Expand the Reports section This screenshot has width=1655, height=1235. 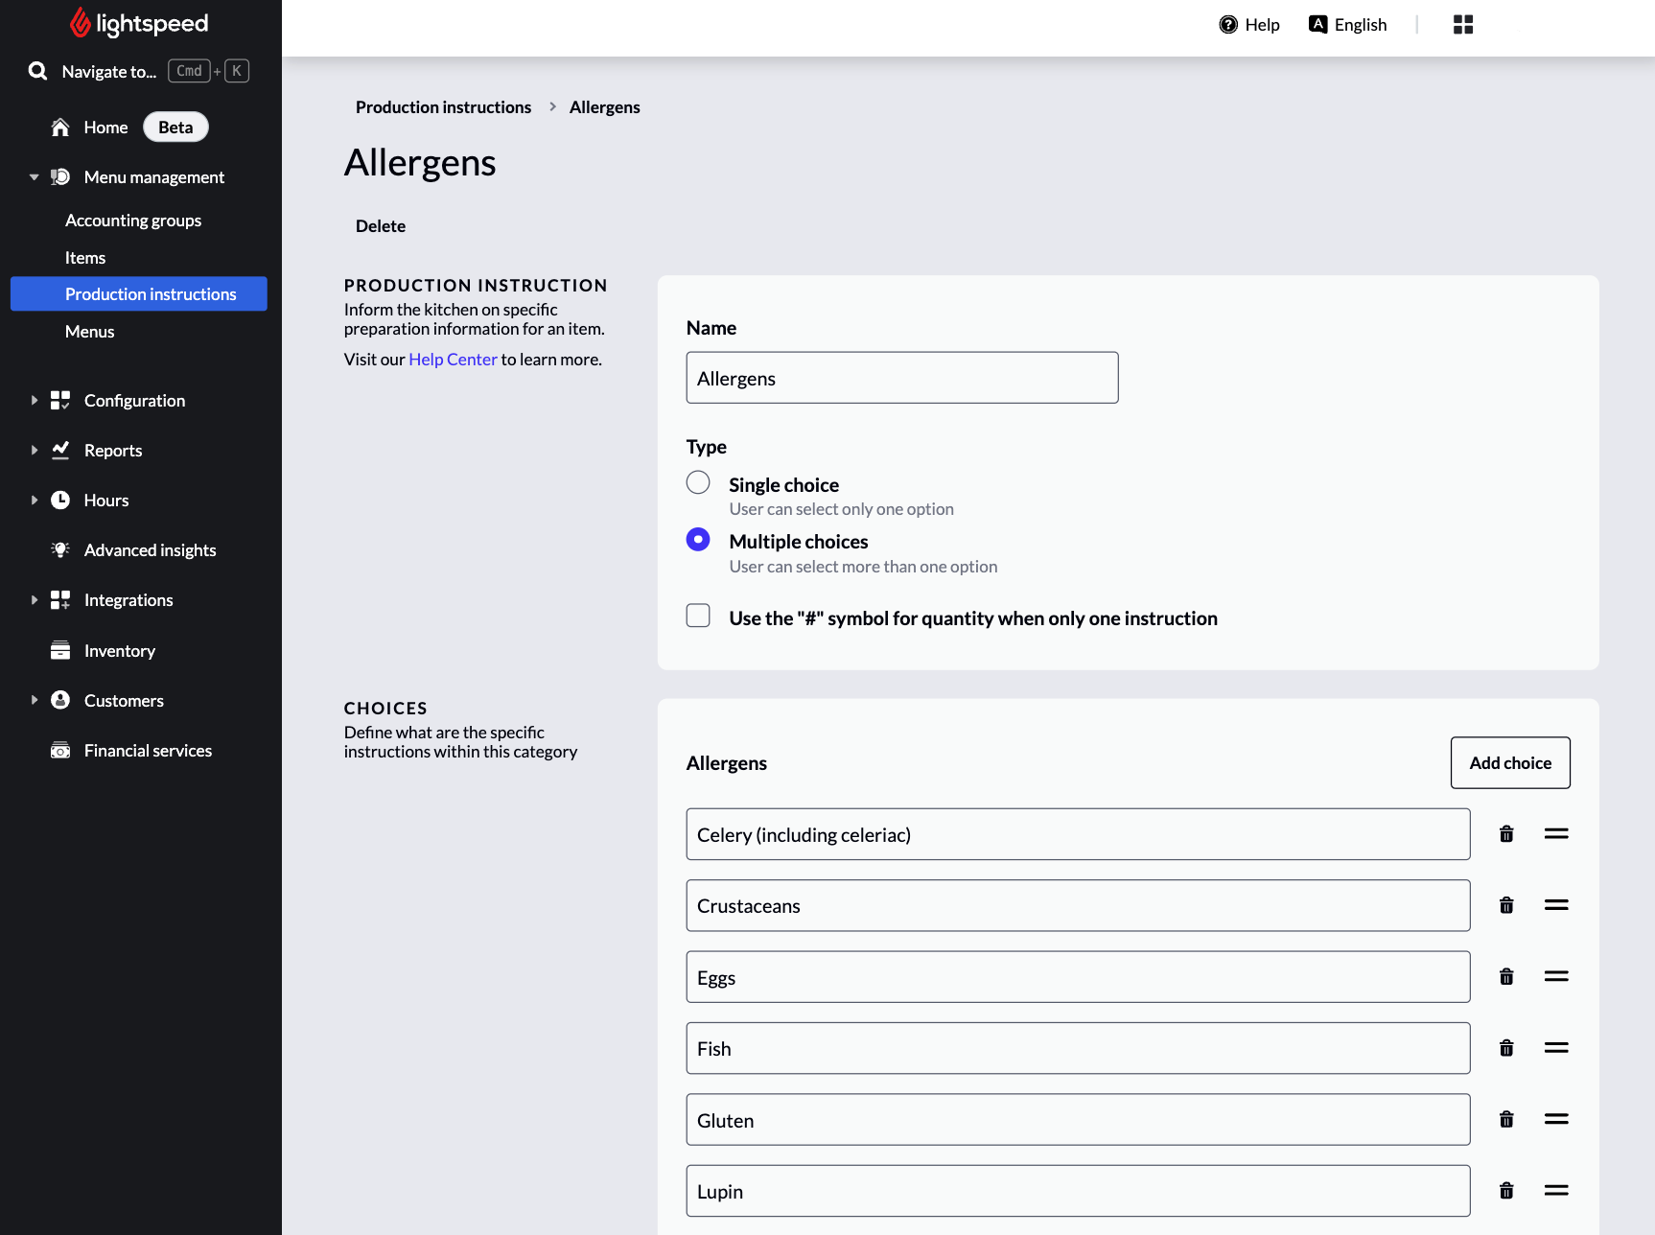(x=34, y=450)
